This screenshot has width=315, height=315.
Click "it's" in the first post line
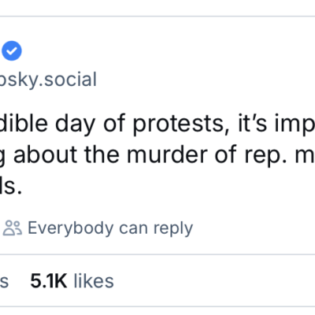251,123
